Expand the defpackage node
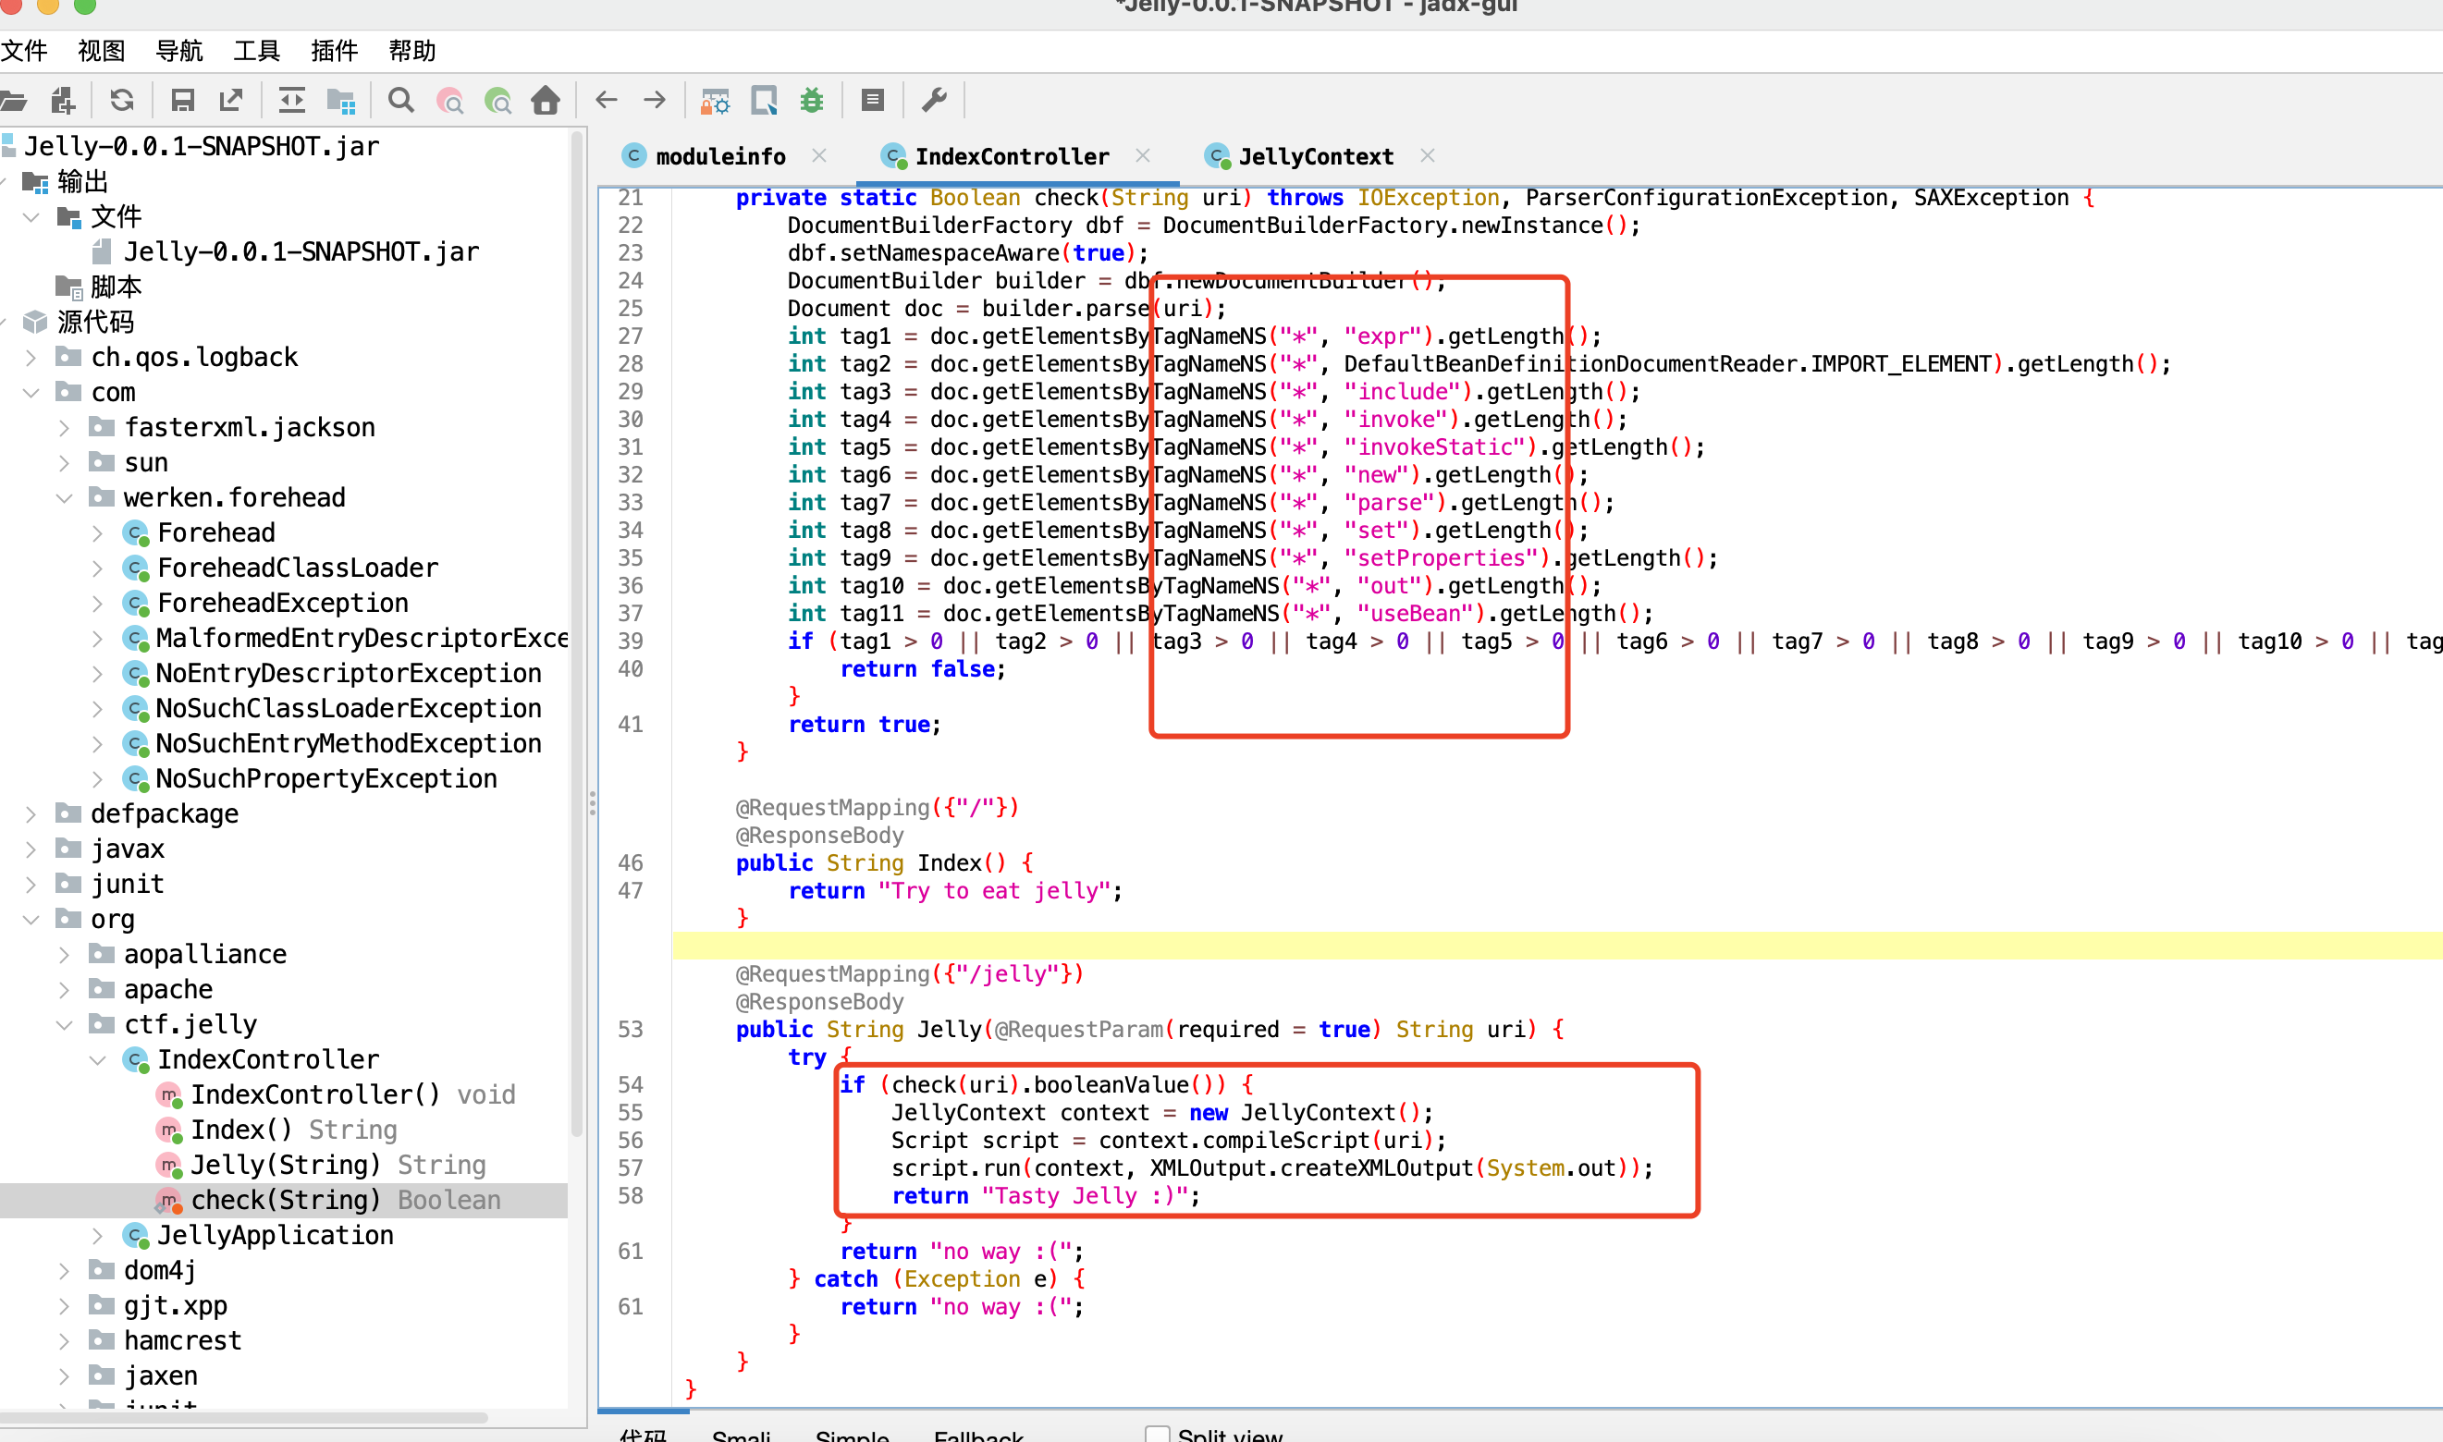The width and height of the screenshot is (2443, 1442). click(x=31, y=814)
